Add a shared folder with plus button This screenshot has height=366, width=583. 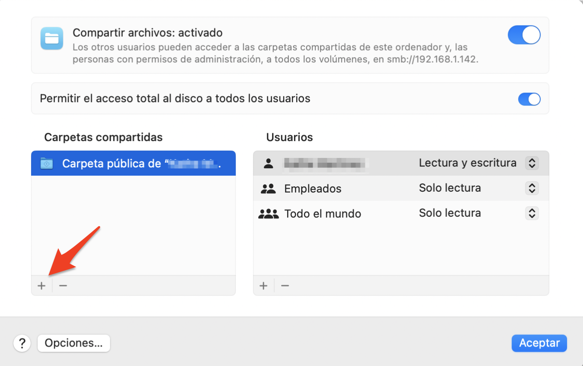coord(42,286)
